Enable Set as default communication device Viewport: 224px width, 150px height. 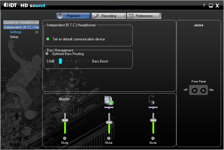tap(48, 39)
